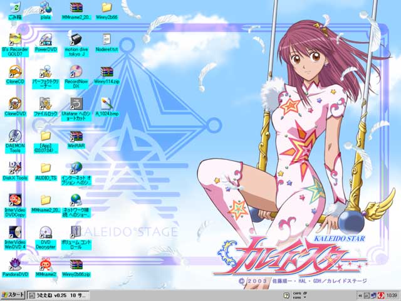
Task: Click the taskbar clock showing 10:39
Action: pyautogui.click(x=390, y=295)
